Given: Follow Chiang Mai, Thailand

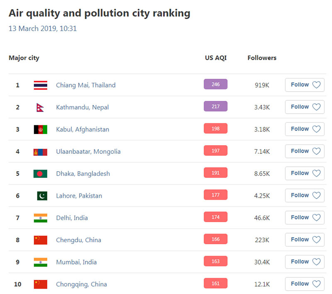Looking at the screenshot, I should pyautogui.click(x=305, y=85).
